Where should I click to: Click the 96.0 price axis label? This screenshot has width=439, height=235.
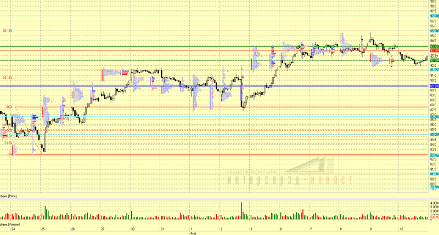click(x=434, y=26)
